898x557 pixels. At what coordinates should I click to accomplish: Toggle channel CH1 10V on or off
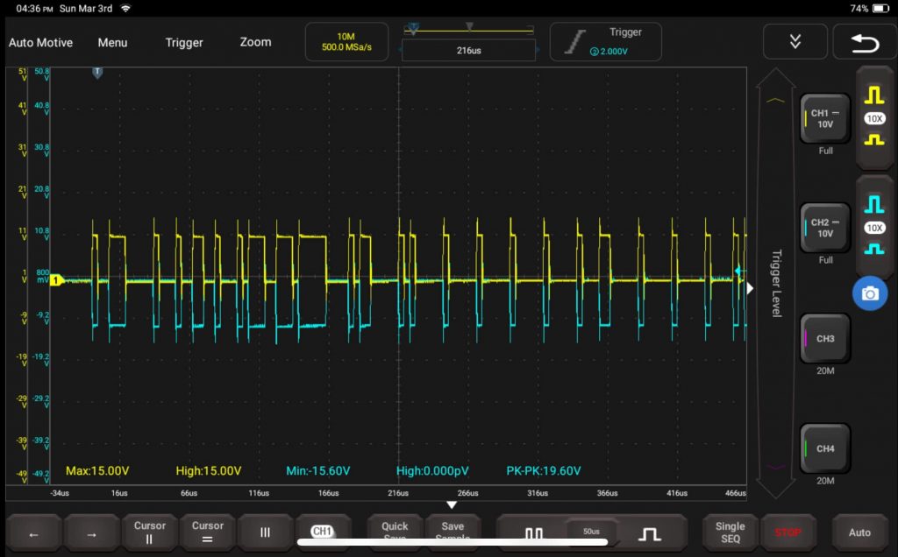tap(824, 119)
